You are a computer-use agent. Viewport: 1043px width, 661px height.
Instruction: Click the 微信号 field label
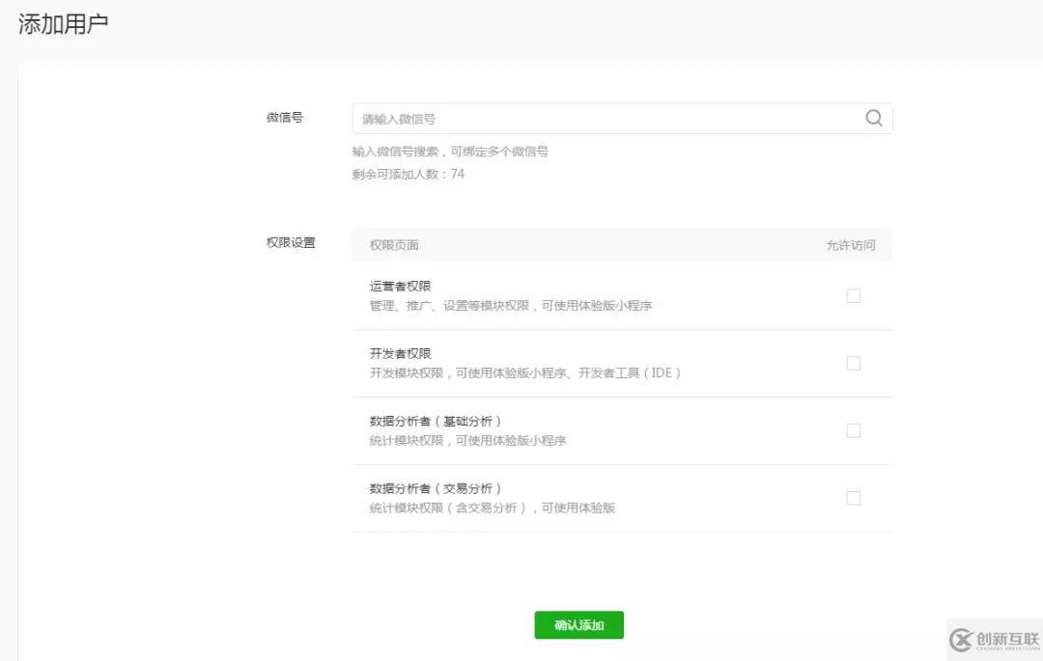point(285,117)
